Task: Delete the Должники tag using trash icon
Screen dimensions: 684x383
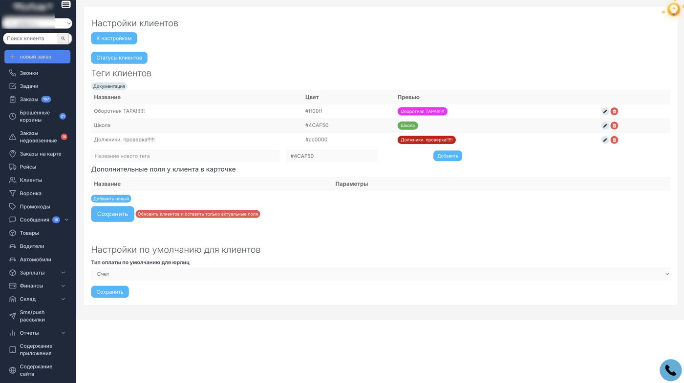Action: (614, 140)
